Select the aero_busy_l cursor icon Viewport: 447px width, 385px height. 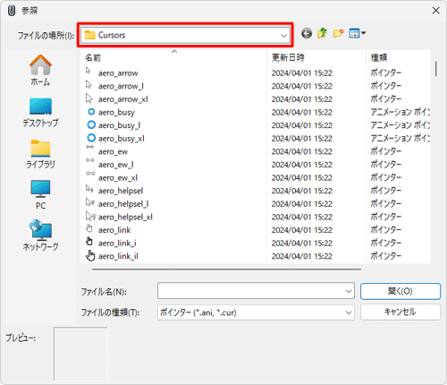(x=91, y=124)
